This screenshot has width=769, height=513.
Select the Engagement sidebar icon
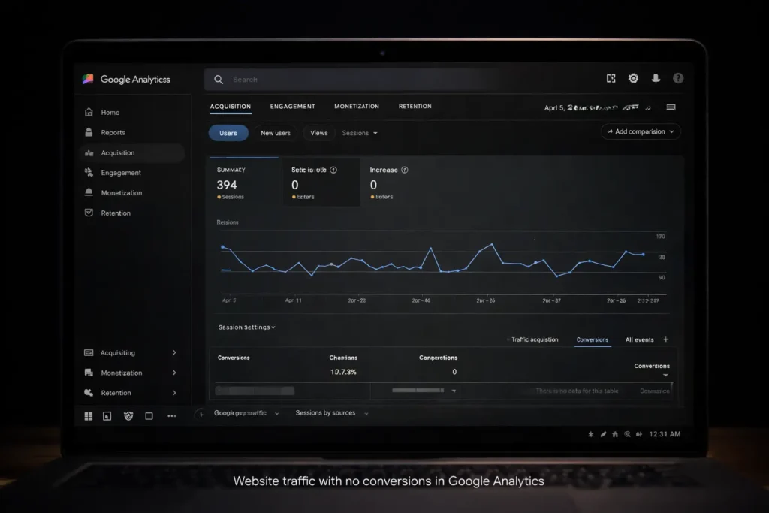coord(89,173)
